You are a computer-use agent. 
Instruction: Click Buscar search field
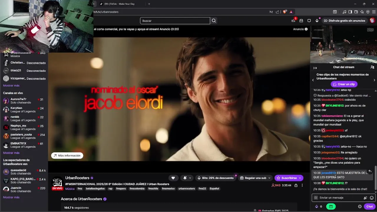[x=175, y=21]
